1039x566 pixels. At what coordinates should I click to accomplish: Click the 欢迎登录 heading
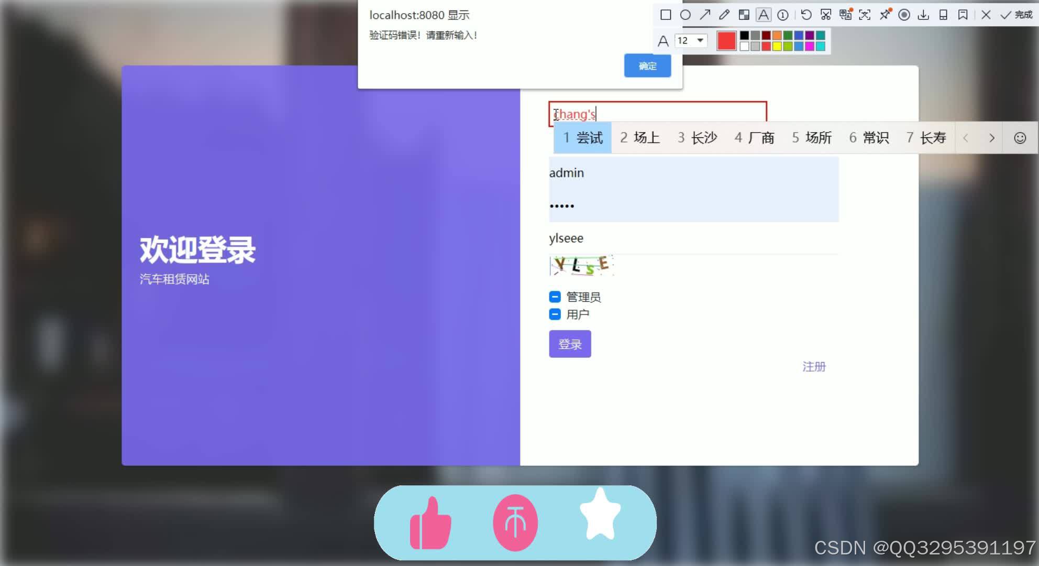[x=197, y=250]
